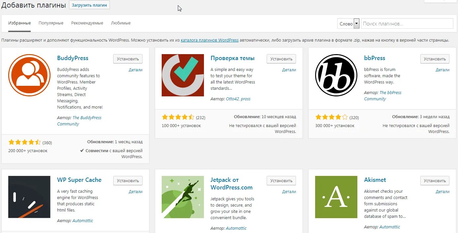Image resolution: width=458 pixels, height=233 pixels.
Task: Click the 100 000+ установок text
Action: coord(181,125)
